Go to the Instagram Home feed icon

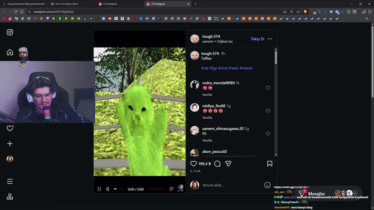10,52
